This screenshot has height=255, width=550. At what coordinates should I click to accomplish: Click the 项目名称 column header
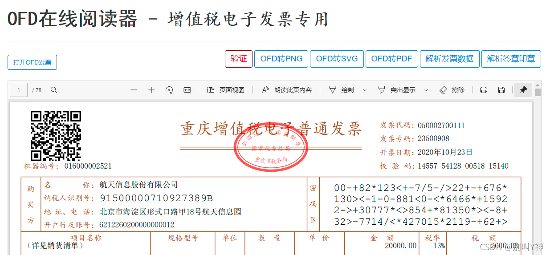click(86, 238)
